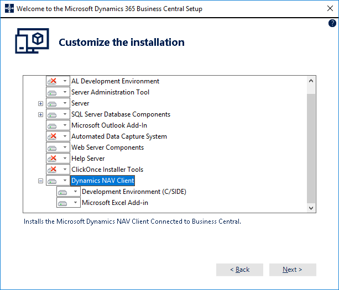Screen dimensions: 339x290
Task: Open dropdown arrow for Dynamics NAV Client
Action: click(x=65, y=180)
